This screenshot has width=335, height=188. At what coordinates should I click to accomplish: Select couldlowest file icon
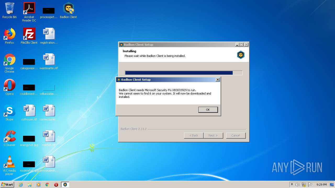[29, 89]
